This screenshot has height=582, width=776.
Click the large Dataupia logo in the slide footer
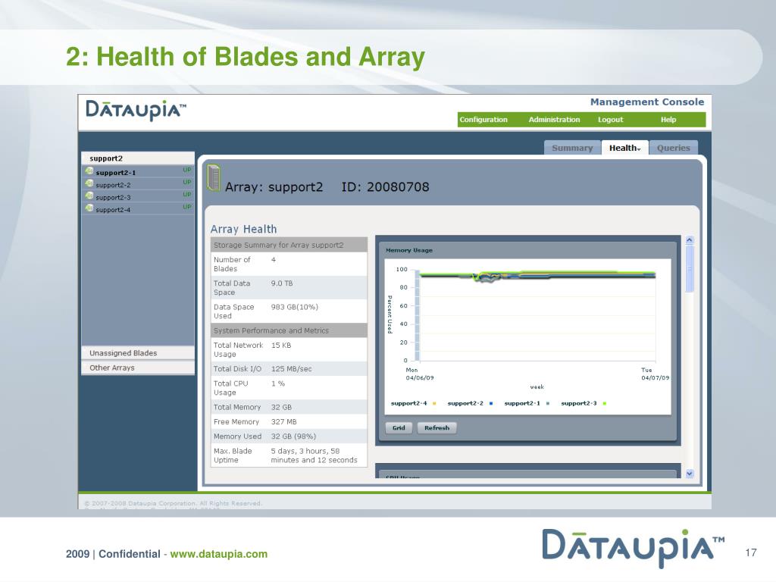(x=633, y=548)
